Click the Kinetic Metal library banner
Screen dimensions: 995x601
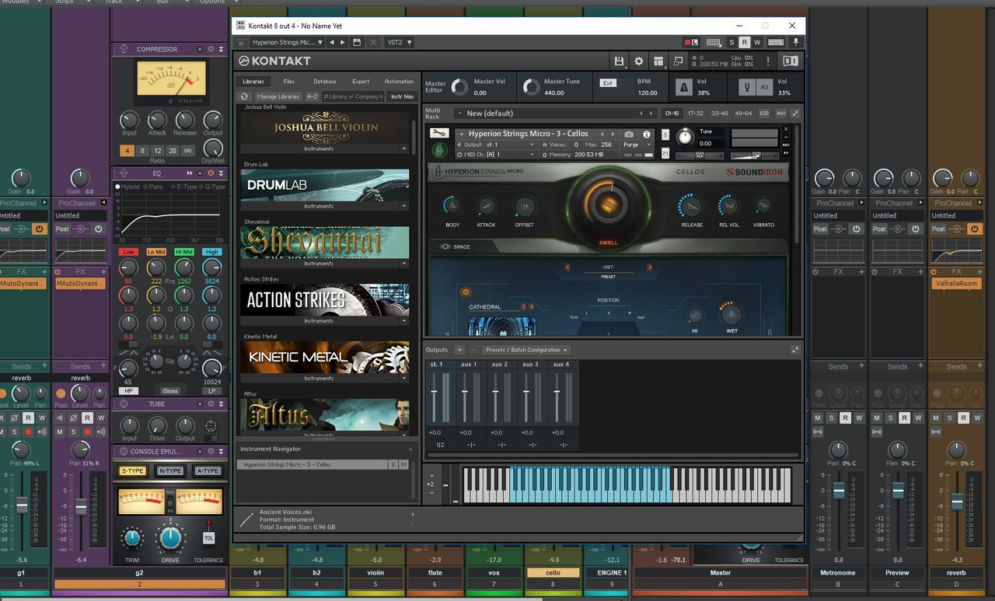(325, 358)
